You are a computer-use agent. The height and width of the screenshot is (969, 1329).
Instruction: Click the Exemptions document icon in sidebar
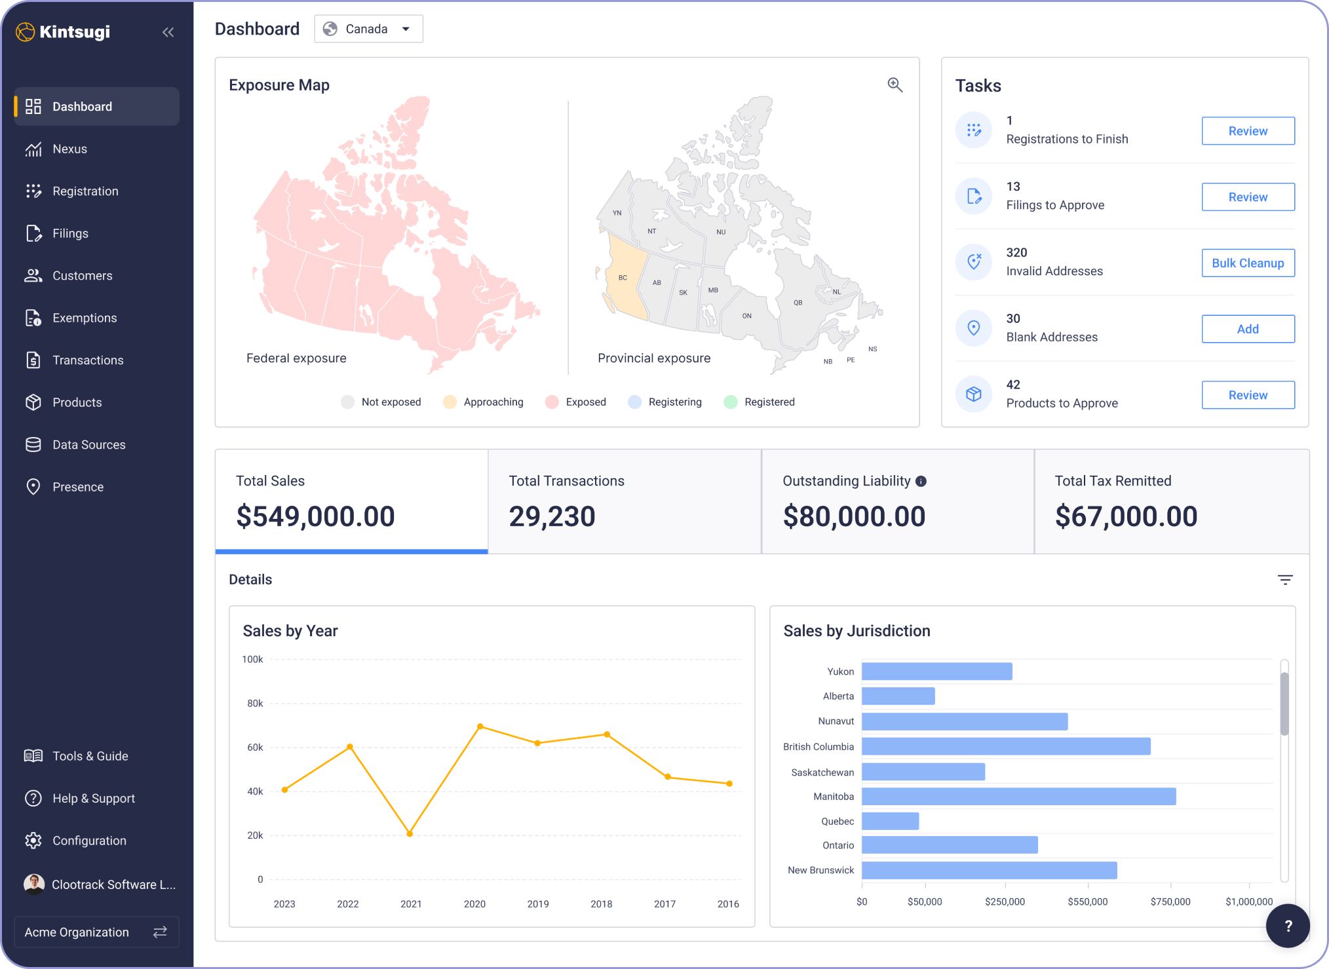pos(33,318)
